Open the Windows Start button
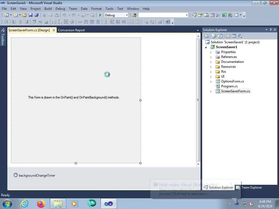 tap(7, 204)
